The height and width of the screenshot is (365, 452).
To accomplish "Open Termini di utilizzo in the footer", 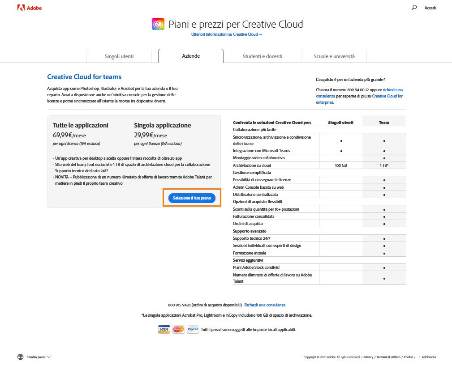I will [388, 357].
